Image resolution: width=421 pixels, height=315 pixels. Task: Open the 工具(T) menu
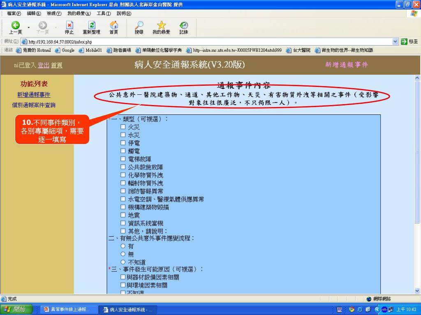point(104,14)
